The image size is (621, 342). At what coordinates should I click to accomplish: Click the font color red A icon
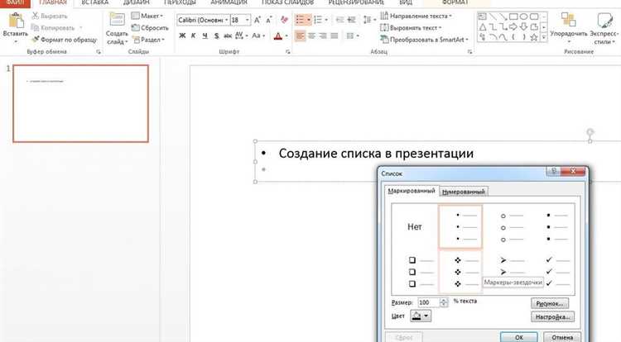(278, 36)
